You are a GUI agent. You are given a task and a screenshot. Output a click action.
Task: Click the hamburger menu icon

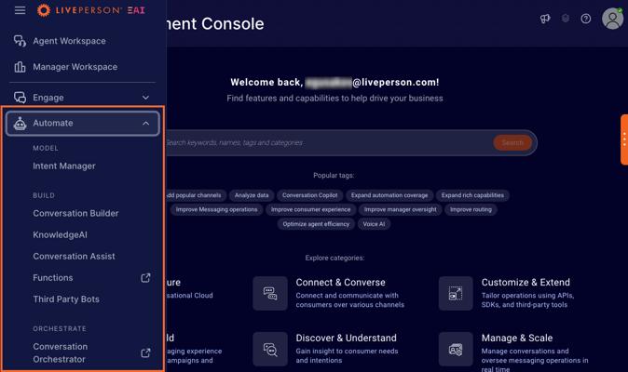tap(20, 10)
